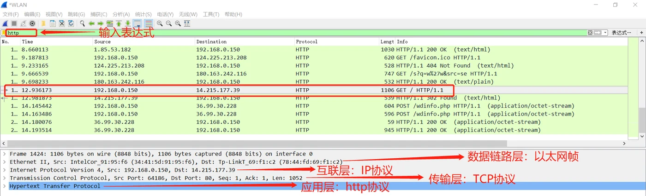Open the 视图(V) menu
The width and height of the screenshot is (646, 196).
(x=54, y=14)
